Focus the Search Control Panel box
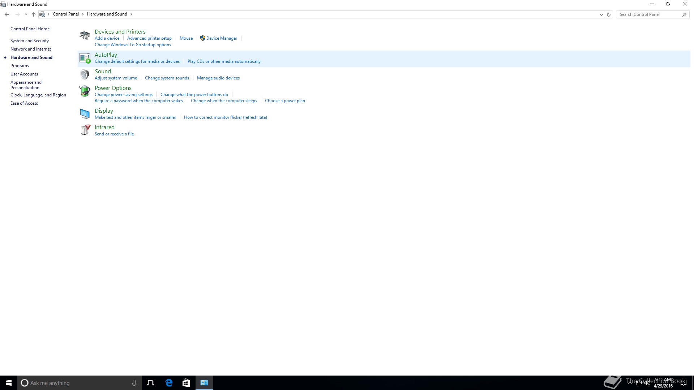 (x=649, y=14)
